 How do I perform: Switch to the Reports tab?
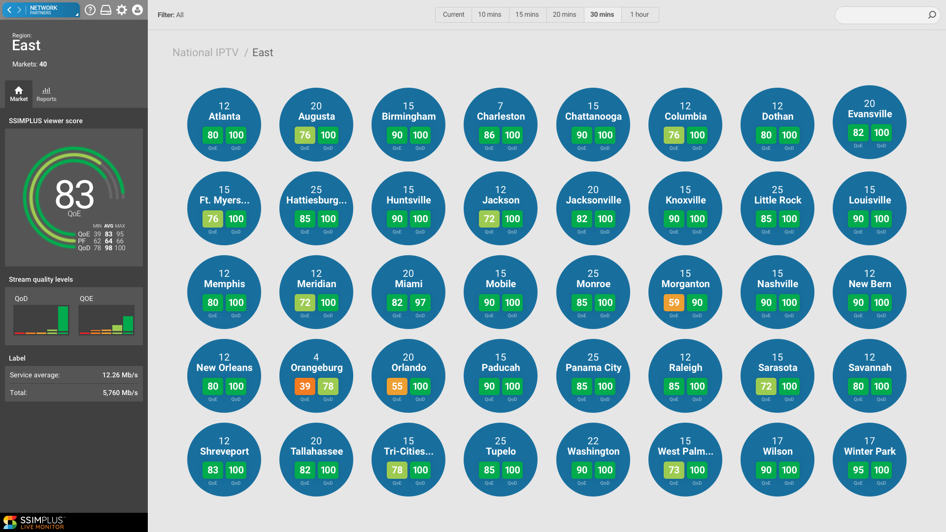coord(46,94)
